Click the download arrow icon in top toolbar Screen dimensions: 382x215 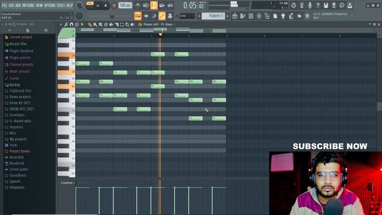coord(350,5)
